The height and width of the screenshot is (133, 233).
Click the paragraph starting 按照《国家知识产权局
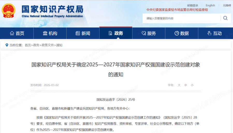[115, 123]
